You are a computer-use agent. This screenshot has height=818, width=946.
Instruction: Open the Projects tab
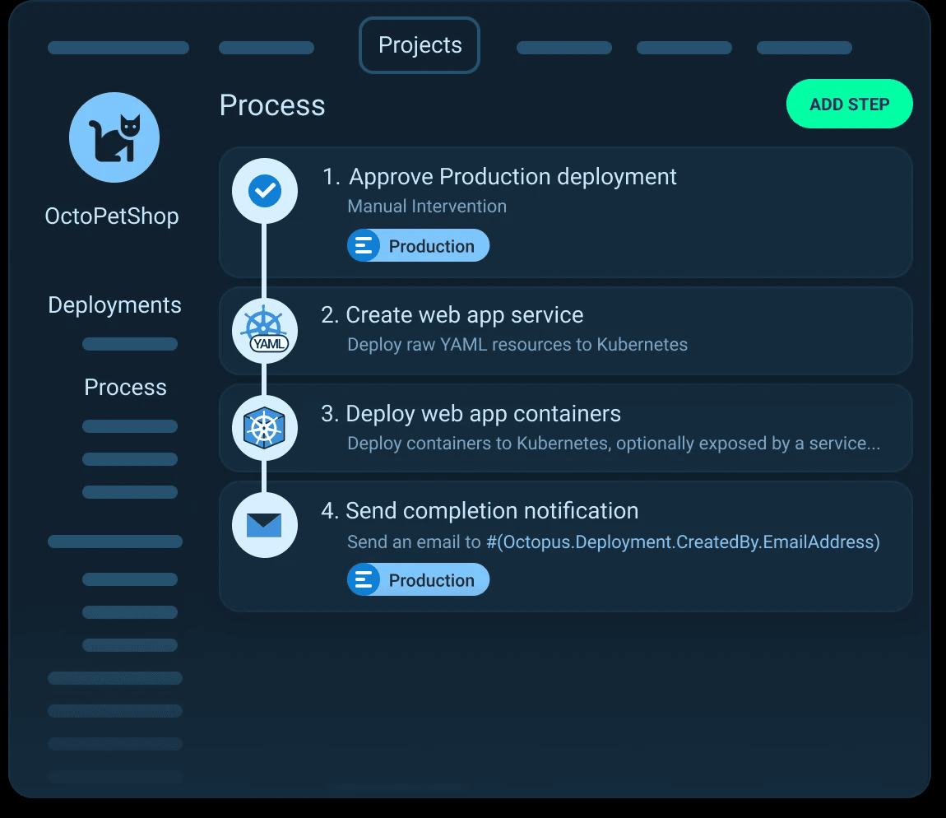tap(420, 45)
